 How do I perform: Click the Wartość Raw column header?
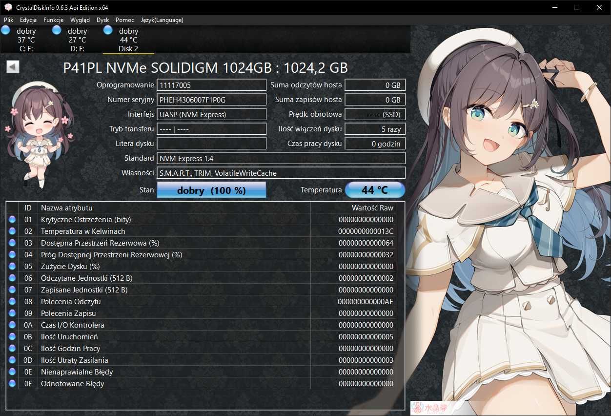[353, 208]
